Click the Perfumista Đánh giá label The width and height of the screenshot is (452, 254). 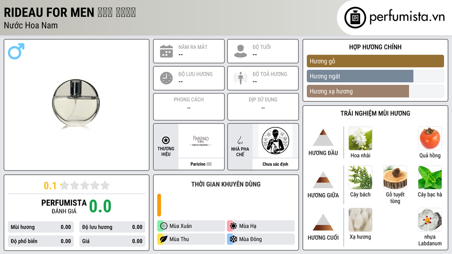pos(64,206)
